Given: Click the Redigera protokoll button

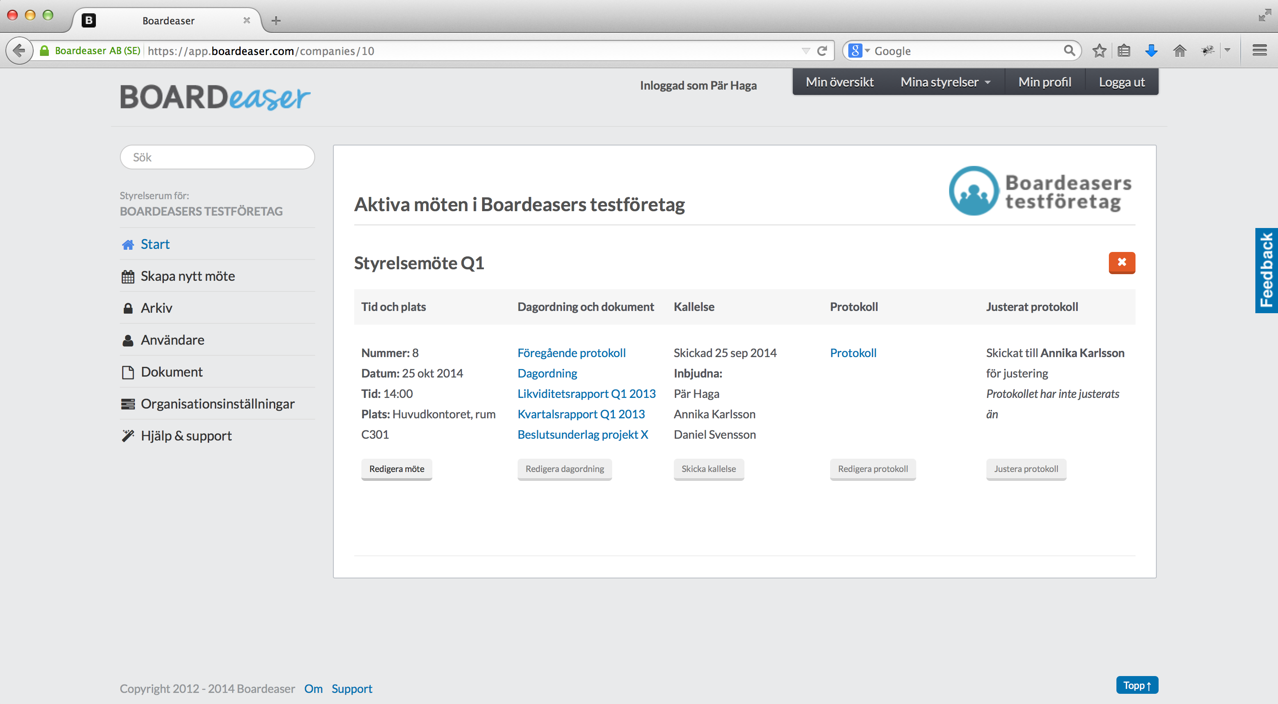Looking at the screenshot, I should tap(873, 469).
